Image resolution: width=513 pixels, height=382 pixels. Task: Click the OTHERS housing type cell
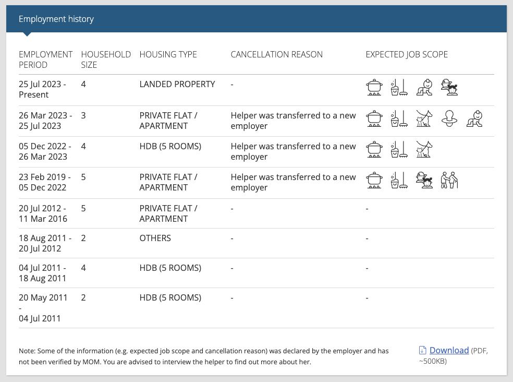click(155, 238)
